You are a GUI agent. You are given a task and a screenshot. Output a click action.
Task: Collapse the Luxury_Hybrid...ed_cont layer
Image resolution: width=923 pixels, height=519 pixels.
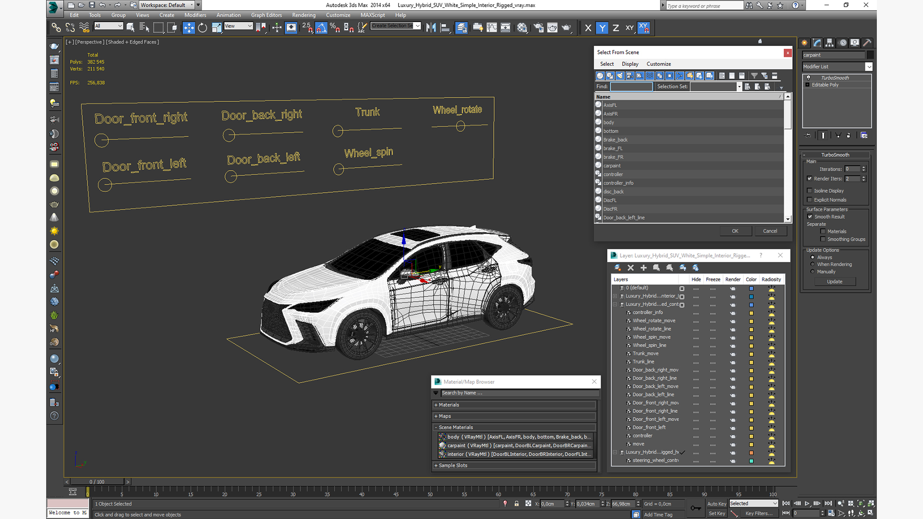[615, 305]
